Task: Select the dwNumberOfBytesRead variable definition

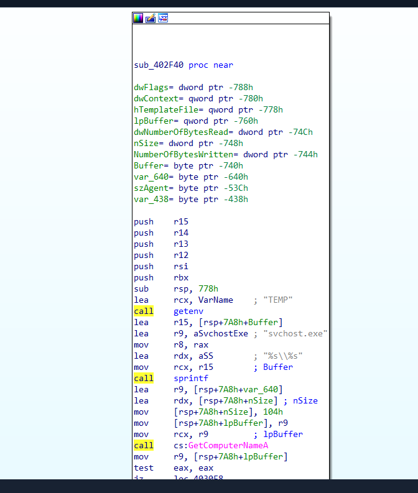Action: tap(223, 132)
